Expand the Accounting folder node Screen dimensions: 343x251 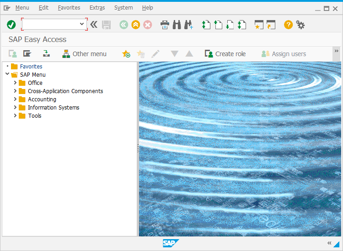(x=15, y=99)
